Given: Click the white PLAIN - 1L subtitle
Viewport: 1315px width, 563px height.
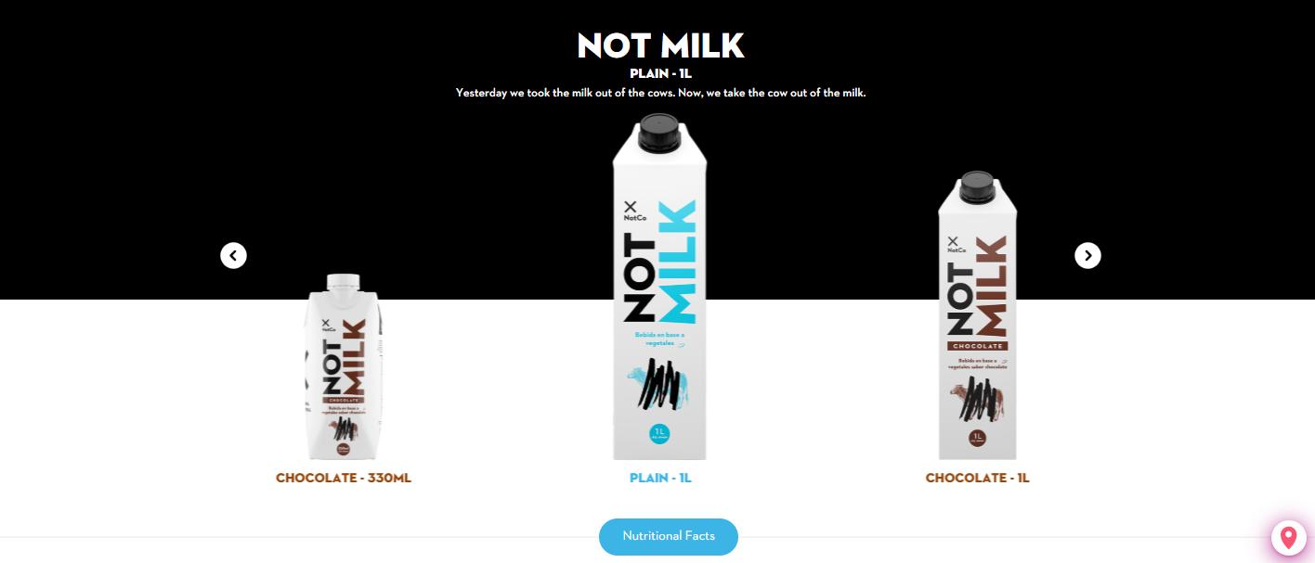Looking at the screenshot, I should [x=660, y=73].
